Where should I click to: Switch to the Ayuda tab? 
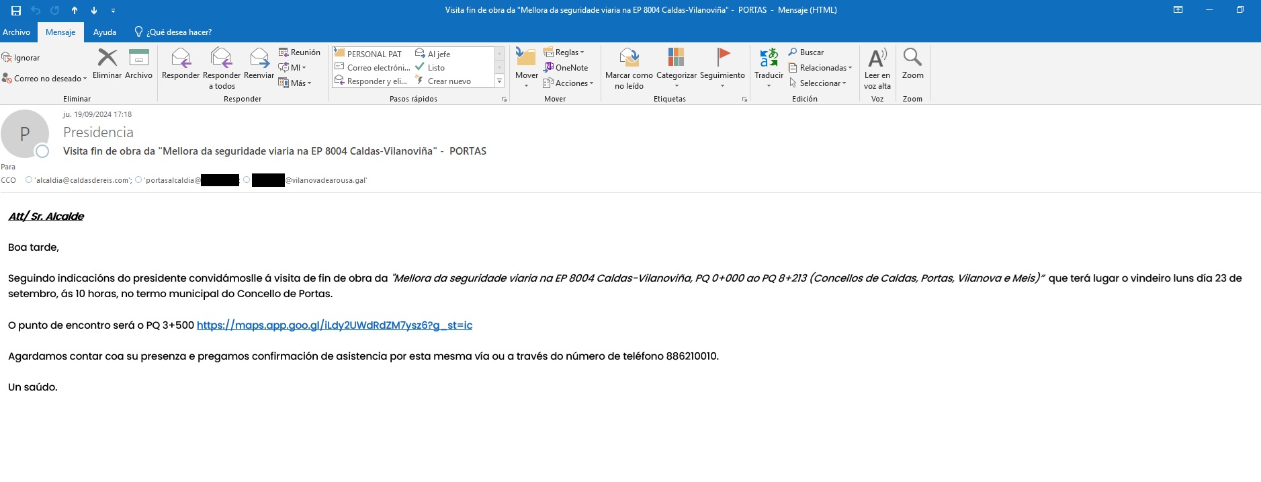(x=104, y=32)
